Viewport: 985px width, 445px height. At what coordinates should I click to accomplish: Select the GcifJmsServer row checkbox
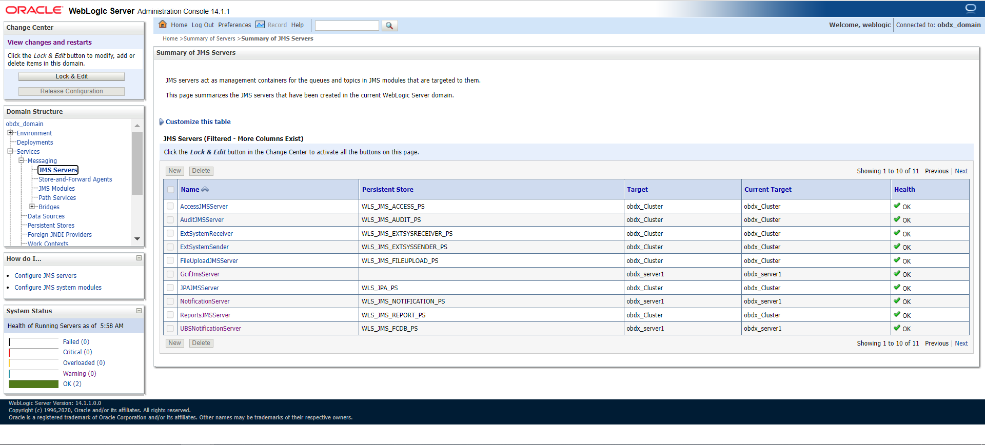click(x=170, y=274)
